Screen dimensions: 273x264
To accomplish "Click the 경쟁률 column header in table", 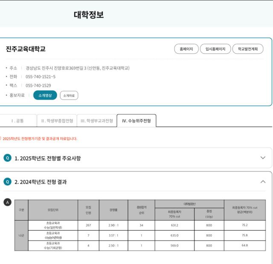I will 113,210.
